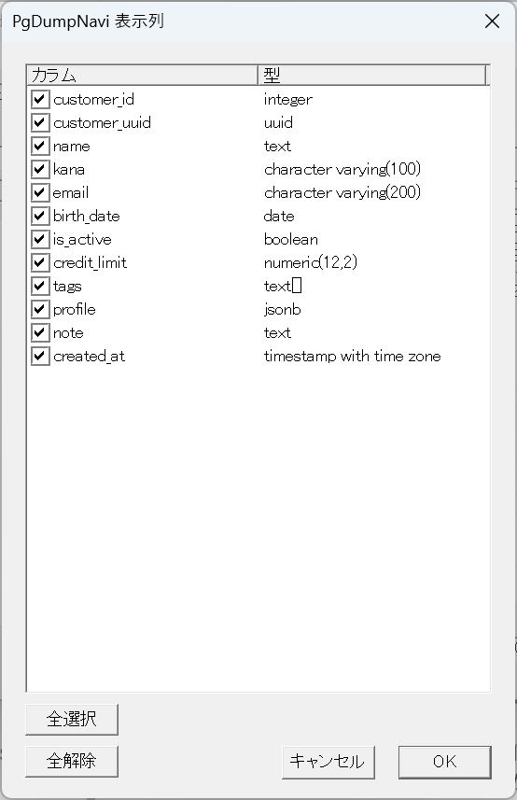Click the character varying(100) type cell
The image size is (517, 800).
(x=342, y=169)
